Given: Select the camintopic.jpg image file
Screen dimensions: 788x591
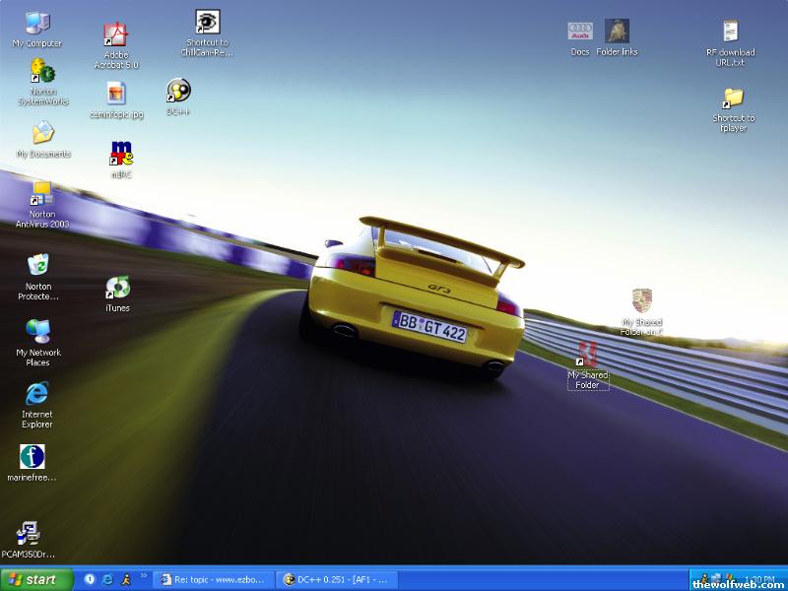Looking at the screenshot, I should tap(116, 94).
